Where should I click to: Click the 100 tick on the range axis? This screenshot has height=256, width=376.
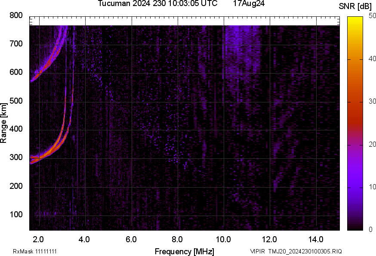pyautogui.click(x=15, y=215)
